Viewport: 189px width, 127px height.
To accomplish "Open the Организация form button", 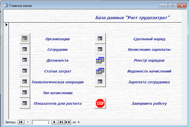I will click(25, 39).
